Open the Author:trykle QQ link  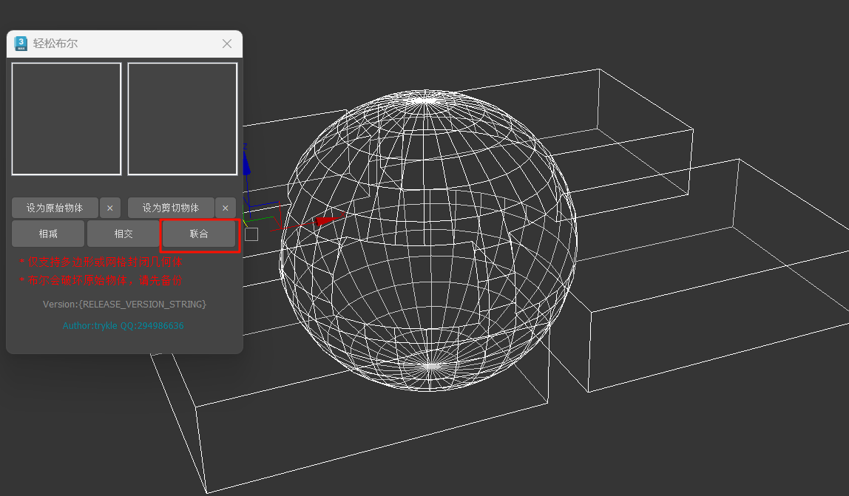pos(123,326)
